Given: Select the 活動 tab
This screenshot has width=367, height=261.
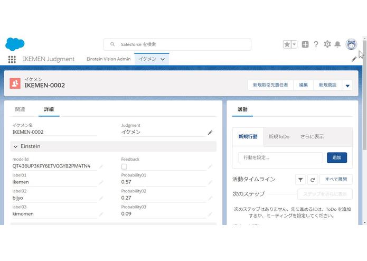Looking at the screenshot, I should click(x=242, y=109).
